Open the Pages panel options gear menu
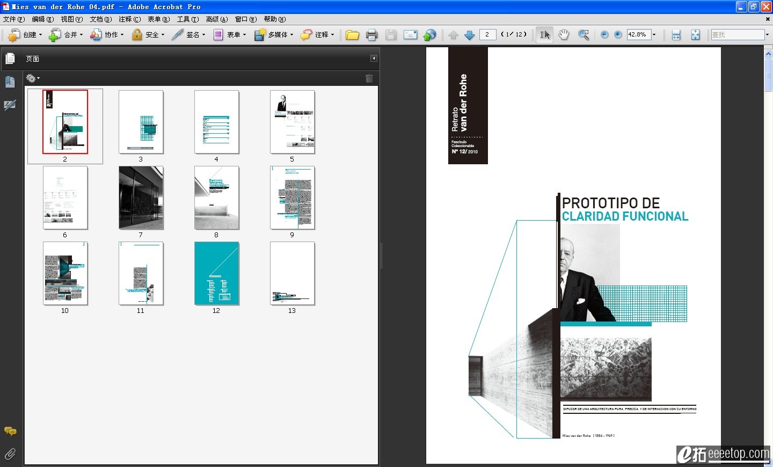773x467 pixels. [x=33, y=78]
